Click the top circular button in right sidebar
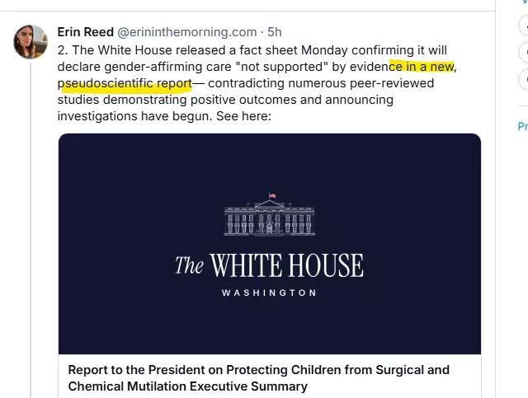The height and width of the screenshot is (398, 528). click(524, 26)
